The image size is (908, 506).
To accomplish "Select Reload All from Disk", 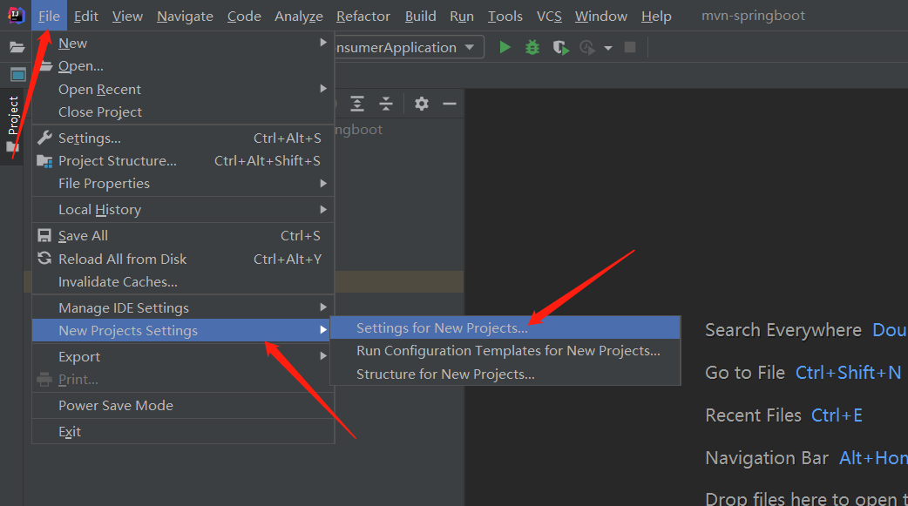I will tap(183, 259).
